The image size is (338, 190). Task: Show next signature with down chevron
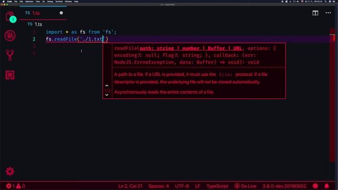(107, 95)
